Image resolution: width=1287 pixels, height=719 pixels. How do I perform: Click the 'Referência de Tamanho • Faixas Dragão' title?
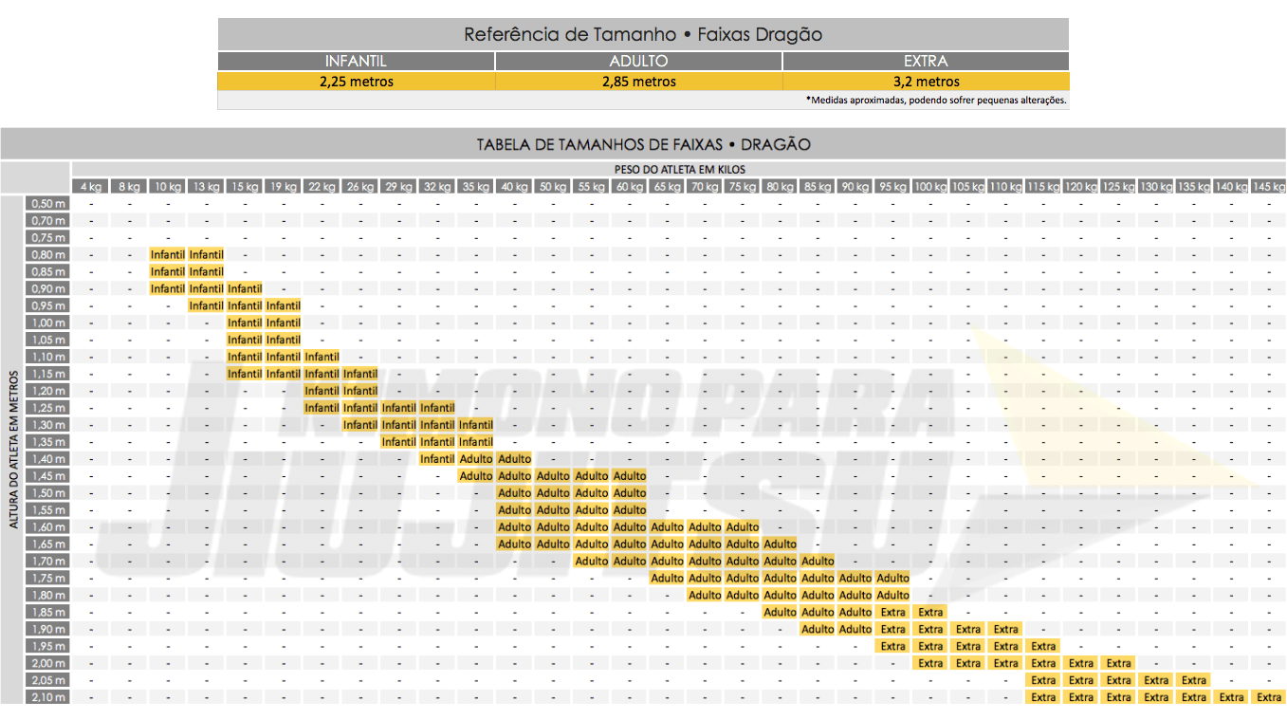click(643, 35)
